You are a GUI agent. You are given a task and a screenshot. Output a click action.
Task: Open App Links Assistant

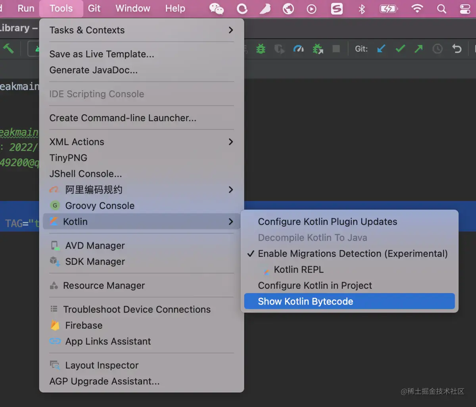point(142,341)
